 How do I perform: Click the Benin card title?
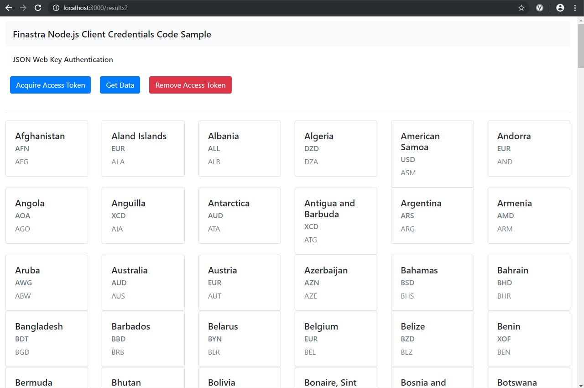tap(509, 326)
